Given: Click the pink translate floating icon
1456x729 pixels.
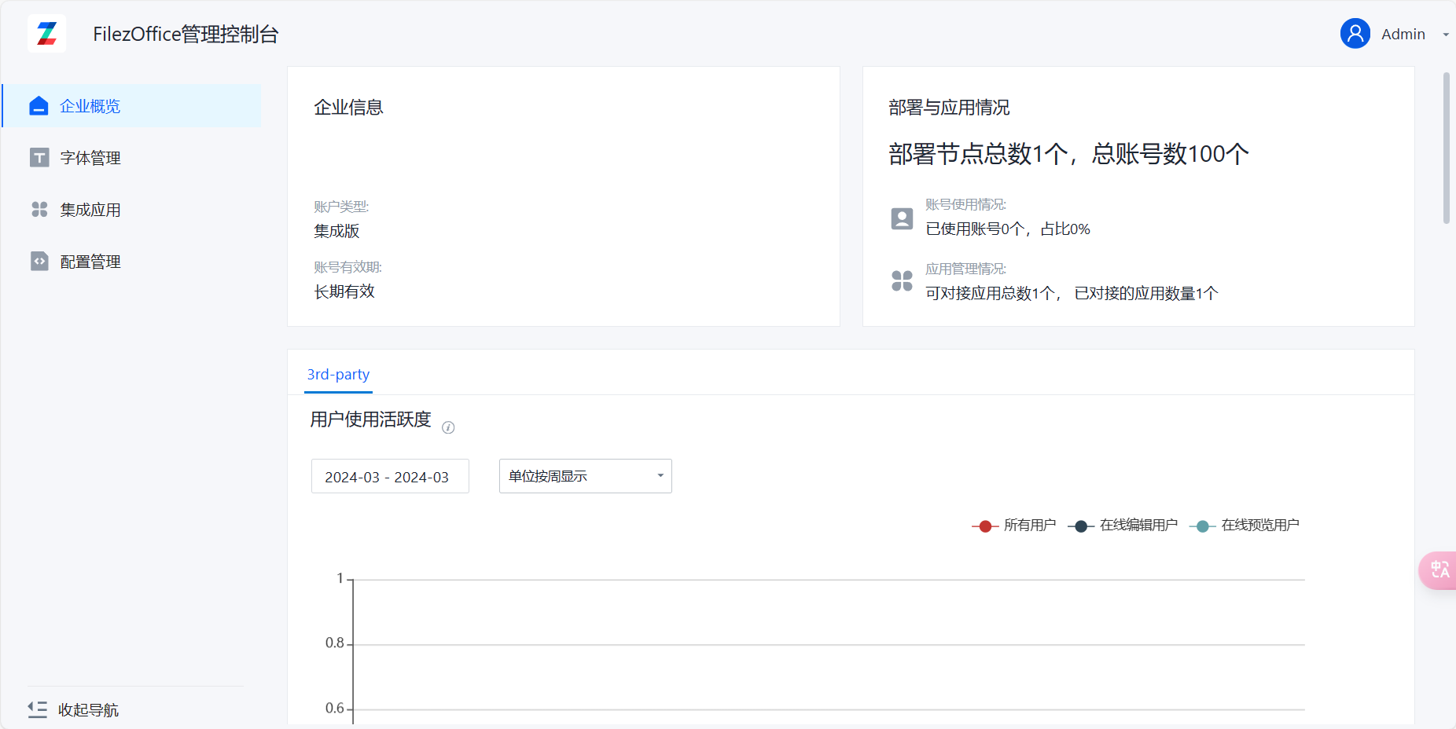Looking at the screenshot, I should click(1439, 570).
